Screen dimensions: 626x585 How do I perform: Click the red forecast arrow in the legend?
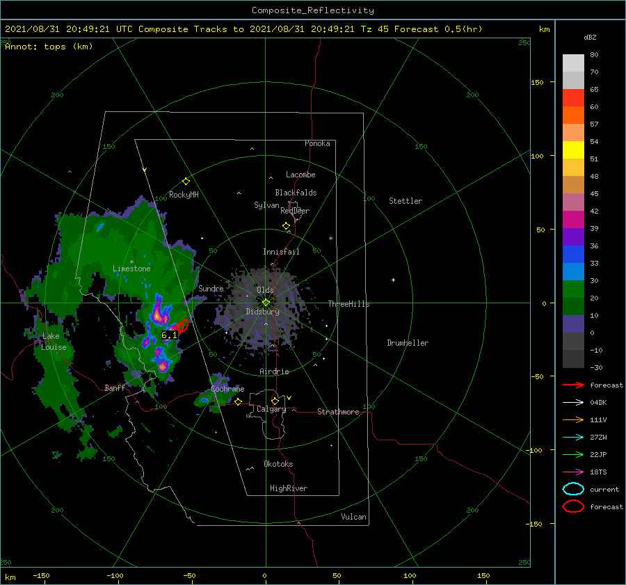point(573,385)
